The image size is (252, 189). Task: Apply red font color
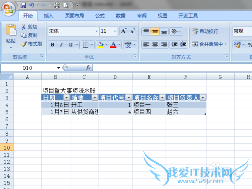pyautogui.click(x=113, y=45)
